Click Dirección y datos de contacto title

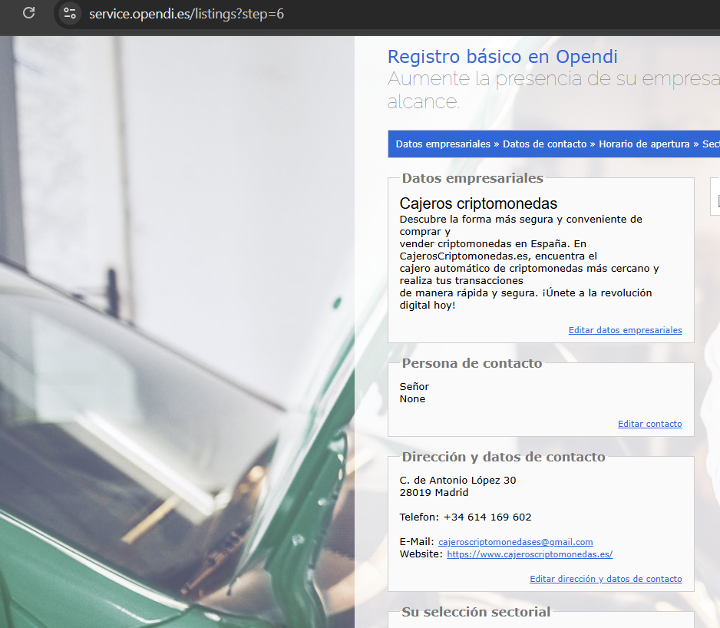[x=504, y=457]
